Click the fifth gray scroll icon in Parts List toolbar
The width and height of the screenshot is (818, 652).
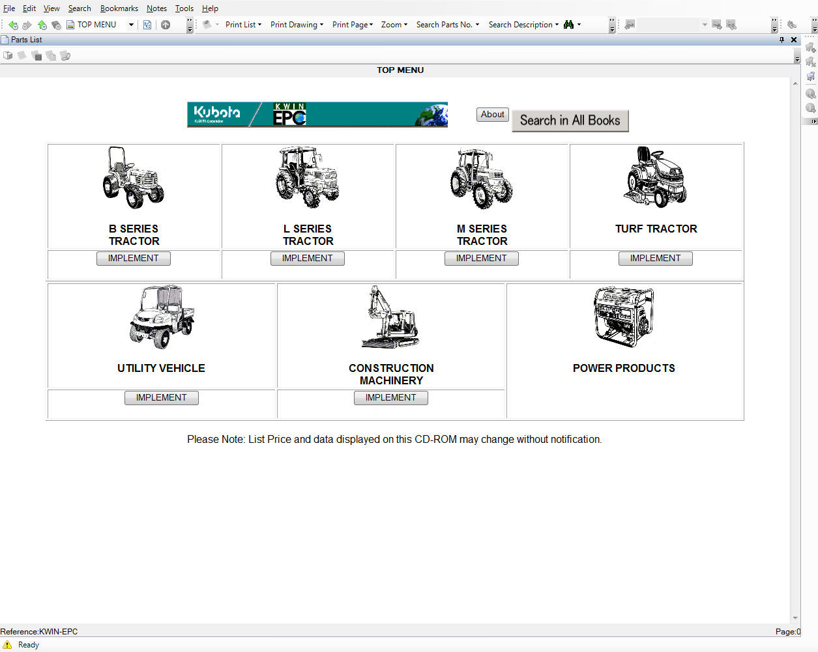coord(65,55)
